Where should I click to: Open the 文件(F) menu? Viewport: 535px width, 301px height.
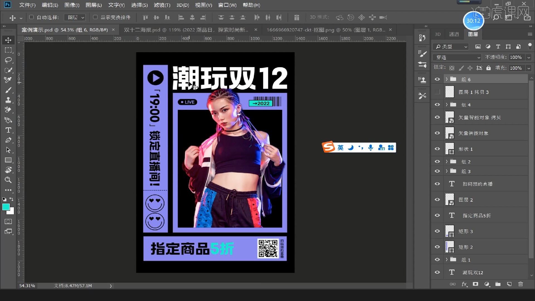click(27, 5)
